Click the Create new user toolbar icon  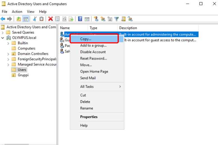click(96, 19)
